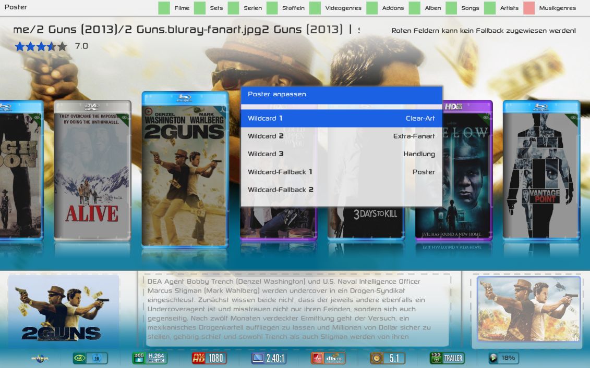Select the 2 Guns Blu-ray cover

coord(185,169)
